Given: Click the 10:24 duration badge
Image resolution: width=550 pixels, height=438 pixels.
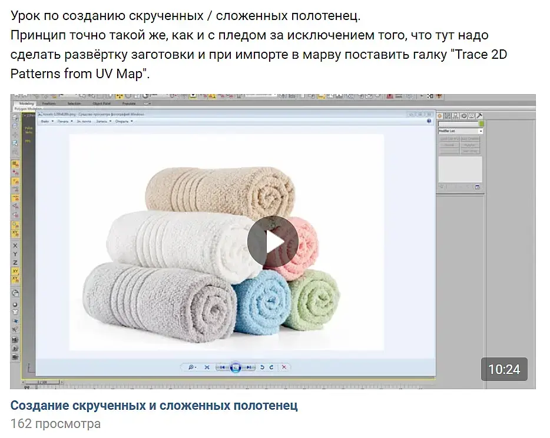Looking at the screenshot, I should tap(504, 369).
